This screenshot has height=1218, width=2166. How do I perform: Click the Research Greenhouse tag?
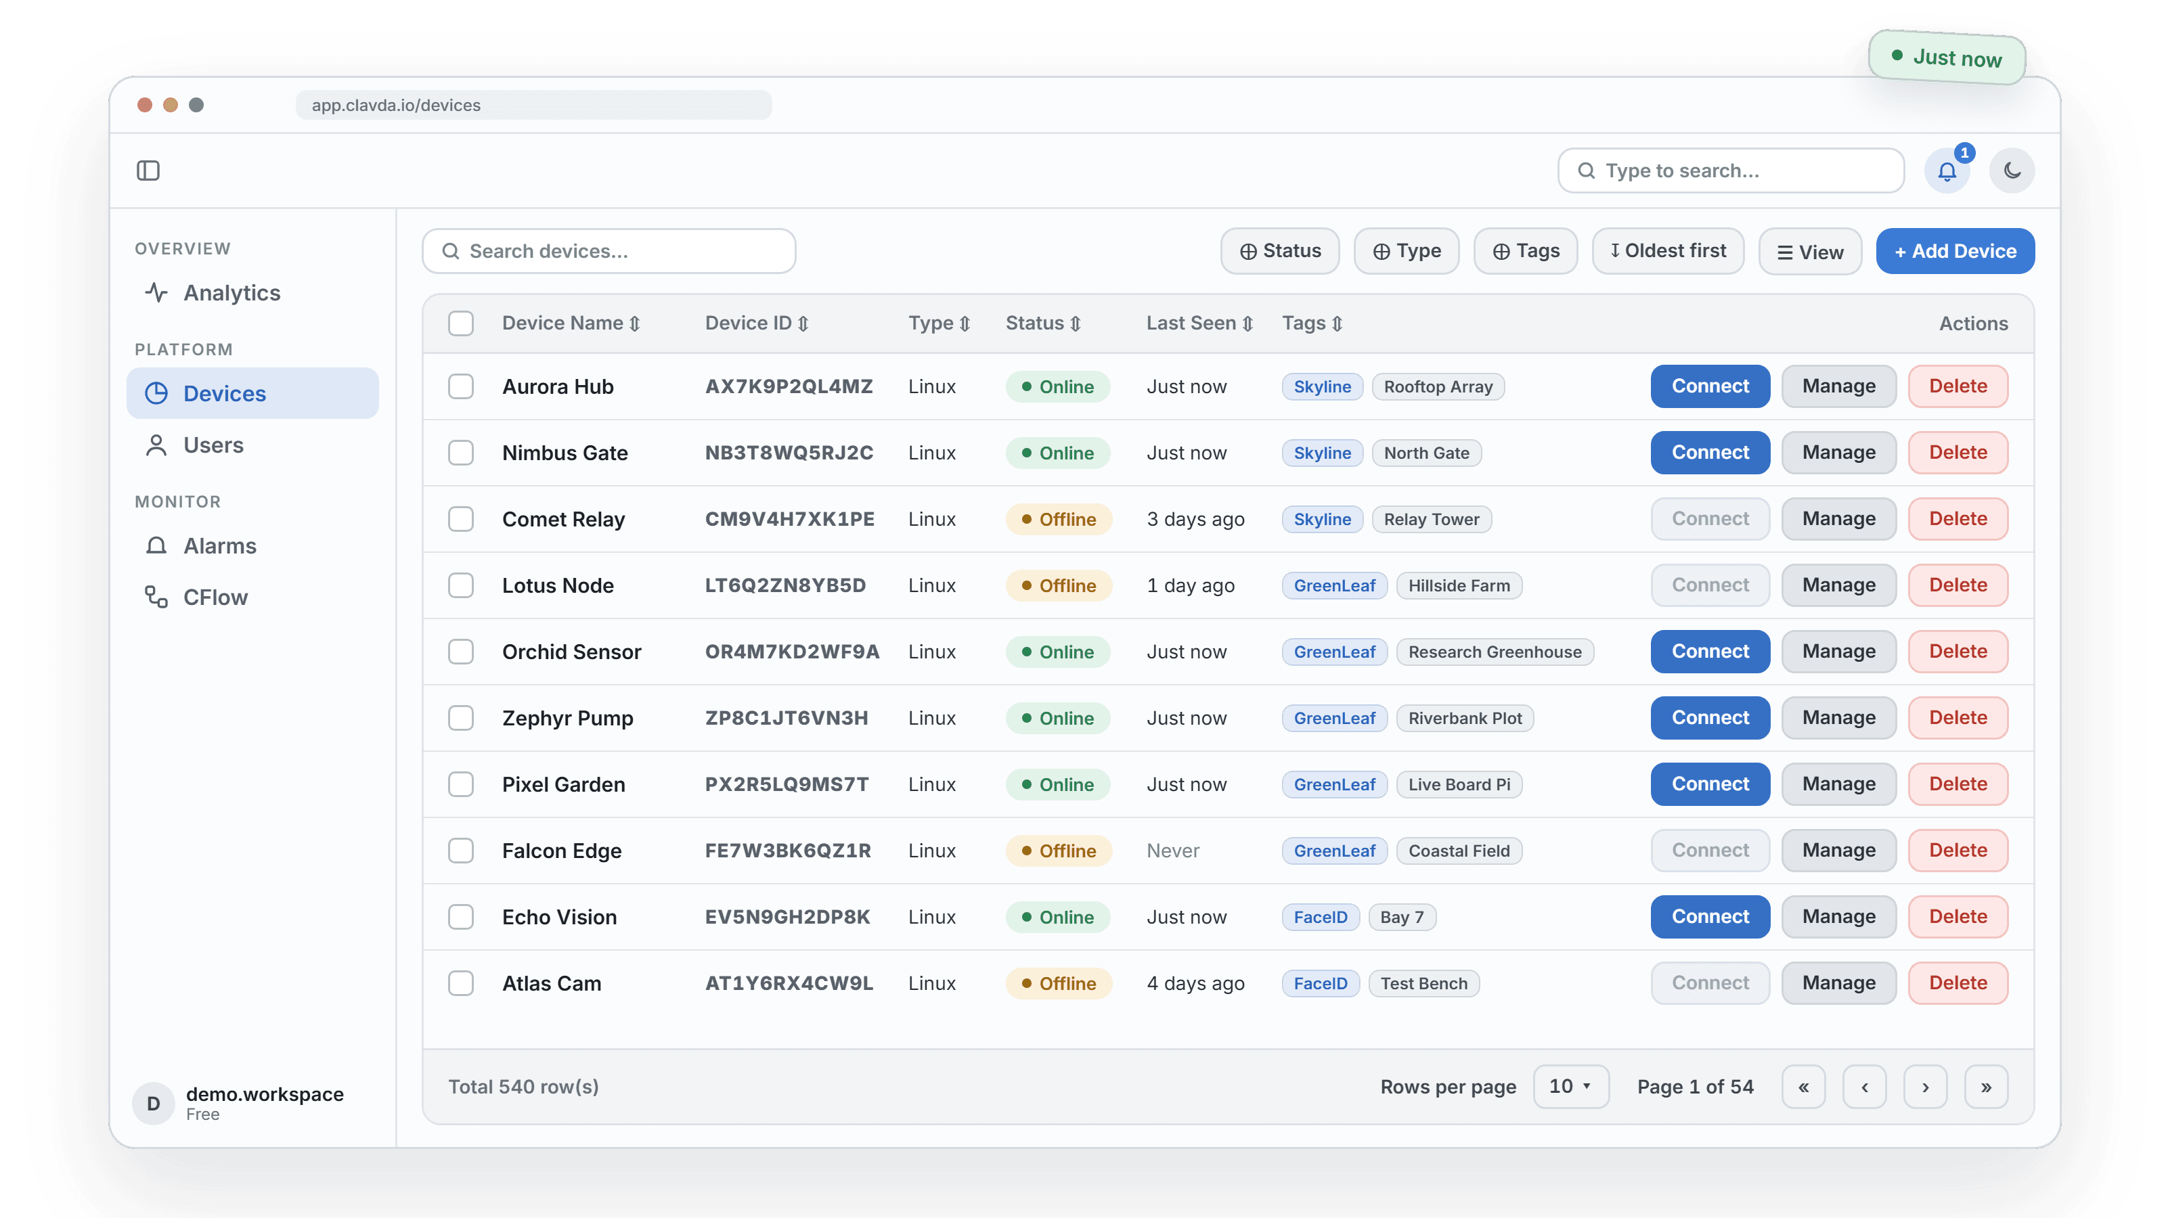pos(1494,652)
